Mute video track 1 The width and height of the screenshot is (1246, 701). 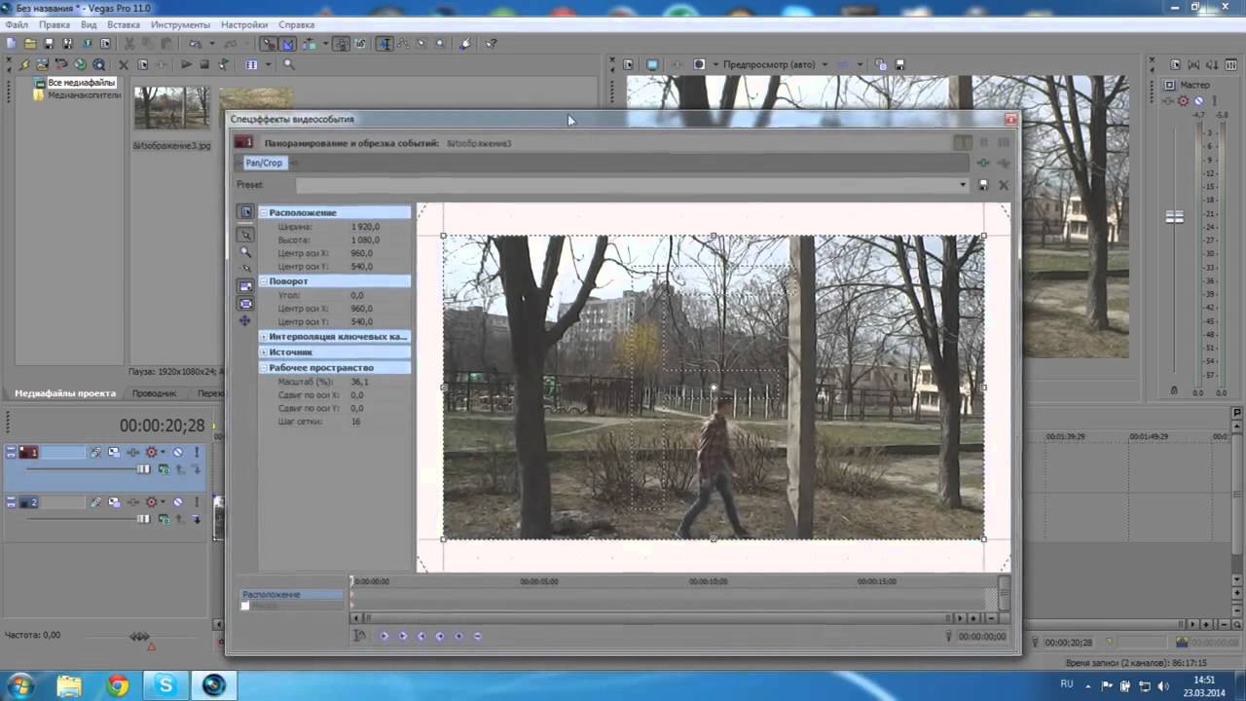177,452
